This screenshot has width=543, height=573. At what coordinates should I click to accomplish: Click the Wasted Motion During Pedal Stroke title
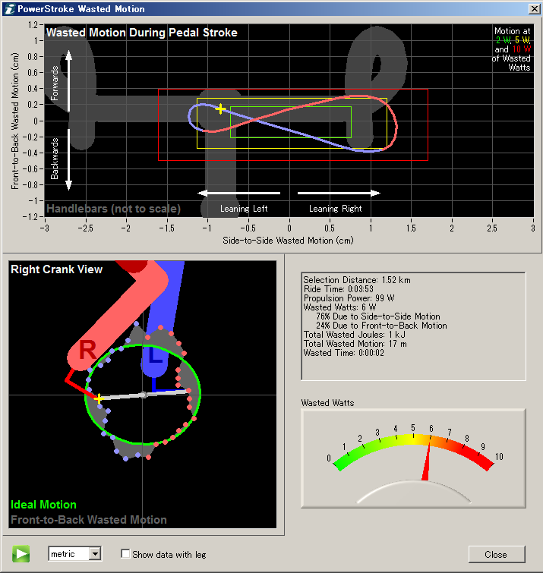[142, 33]
